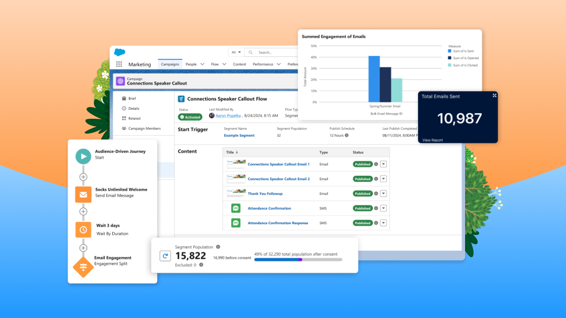Click the search magnifier icon in the top bar
Screen dimensions: 566x318
pyautogui.click(x=250, y=52)
